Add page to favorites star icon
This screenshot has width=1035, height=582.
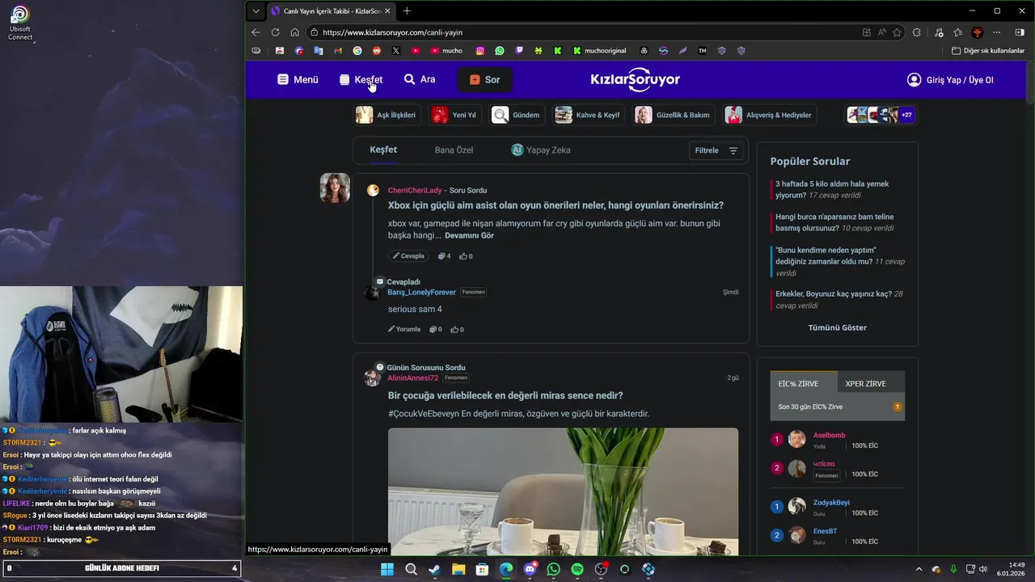[x=897, y=32]
